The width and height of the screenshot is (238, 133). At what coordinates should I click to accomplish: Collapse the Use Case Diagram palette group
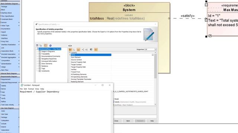(10, 108)
